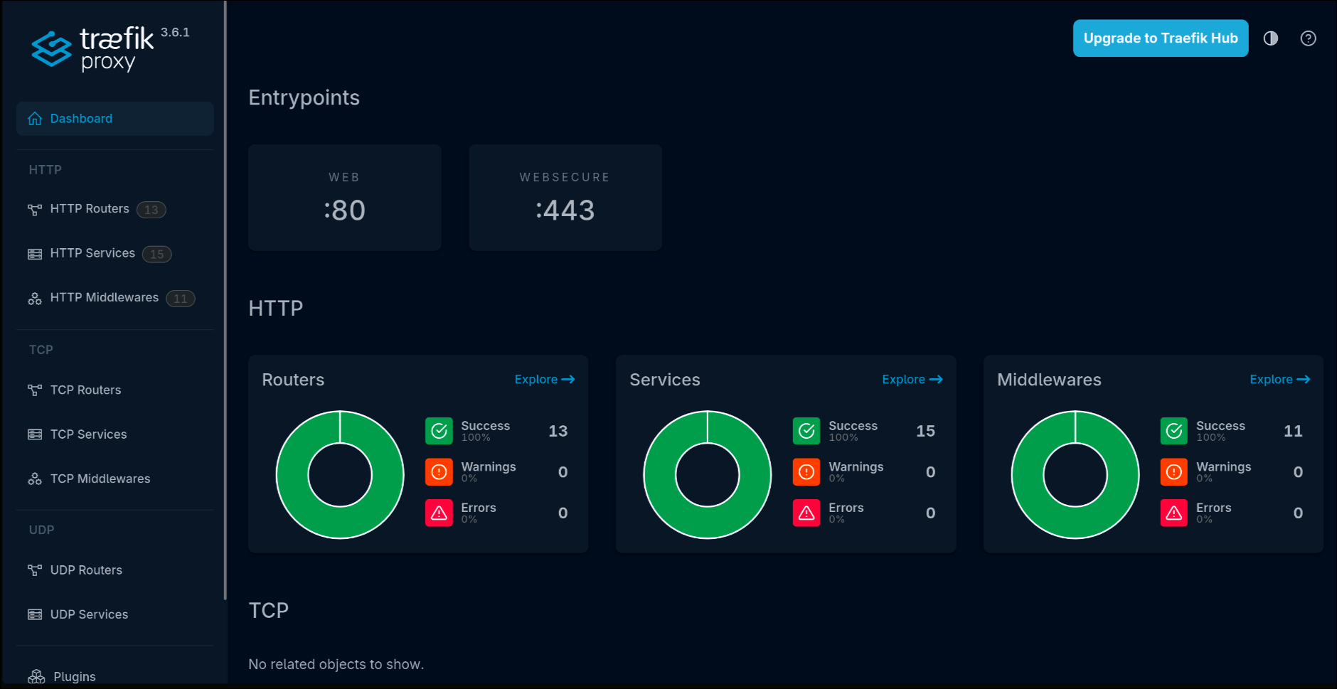Select the TCP Routers icon
Image resolution: width=1337 pixels, height=689 pixels.
35,390
